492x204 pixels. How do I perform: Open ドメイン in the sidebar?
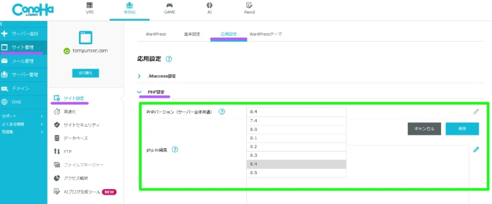tap(24, 88)
